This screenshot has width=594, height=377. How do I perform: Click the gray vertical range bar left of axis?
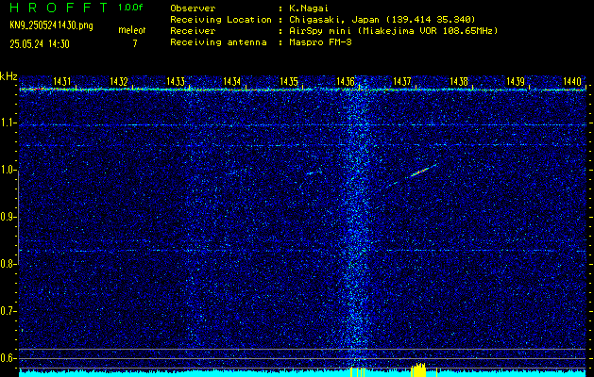[19, 218]
